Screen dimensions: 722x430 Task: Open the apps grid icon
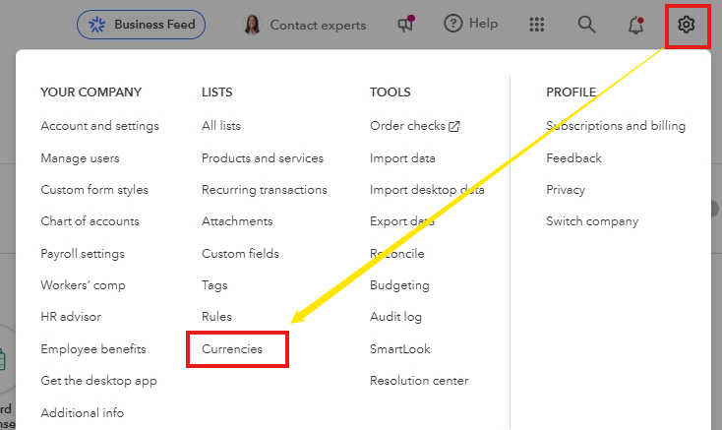point(536,25)
